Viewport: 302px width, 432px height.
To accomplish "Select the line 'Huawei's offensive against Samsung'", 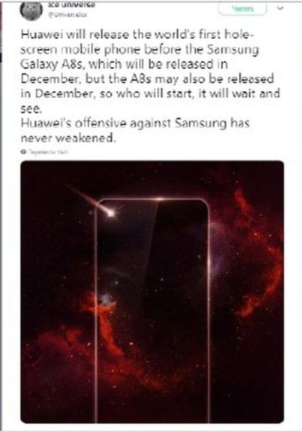I will tap(135, 123).
